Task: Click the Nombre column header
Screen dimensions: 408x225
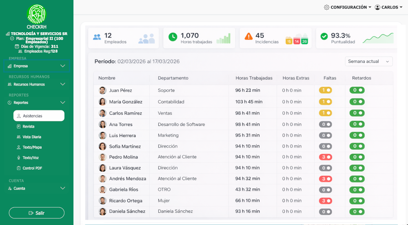Action: [x=106, y=78]
